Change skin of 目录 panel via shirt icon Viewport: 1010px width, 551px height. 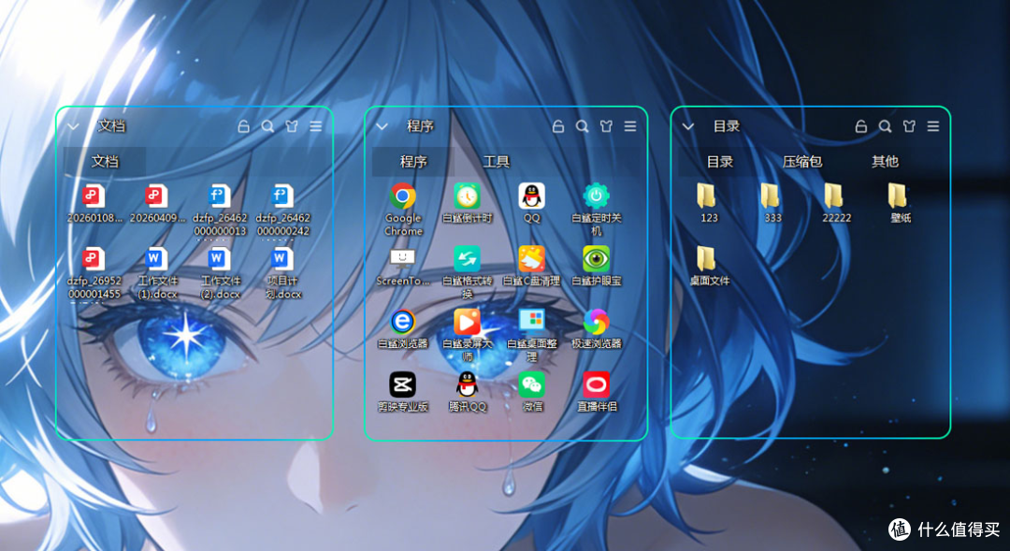click(x=909, y=127)
